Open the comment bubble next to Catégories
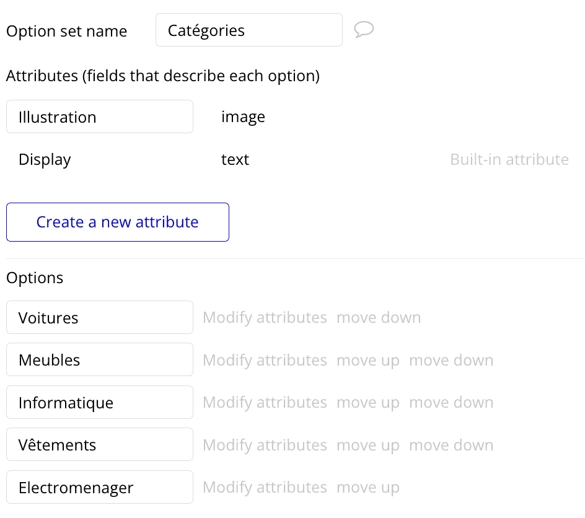 pos(364,29)
